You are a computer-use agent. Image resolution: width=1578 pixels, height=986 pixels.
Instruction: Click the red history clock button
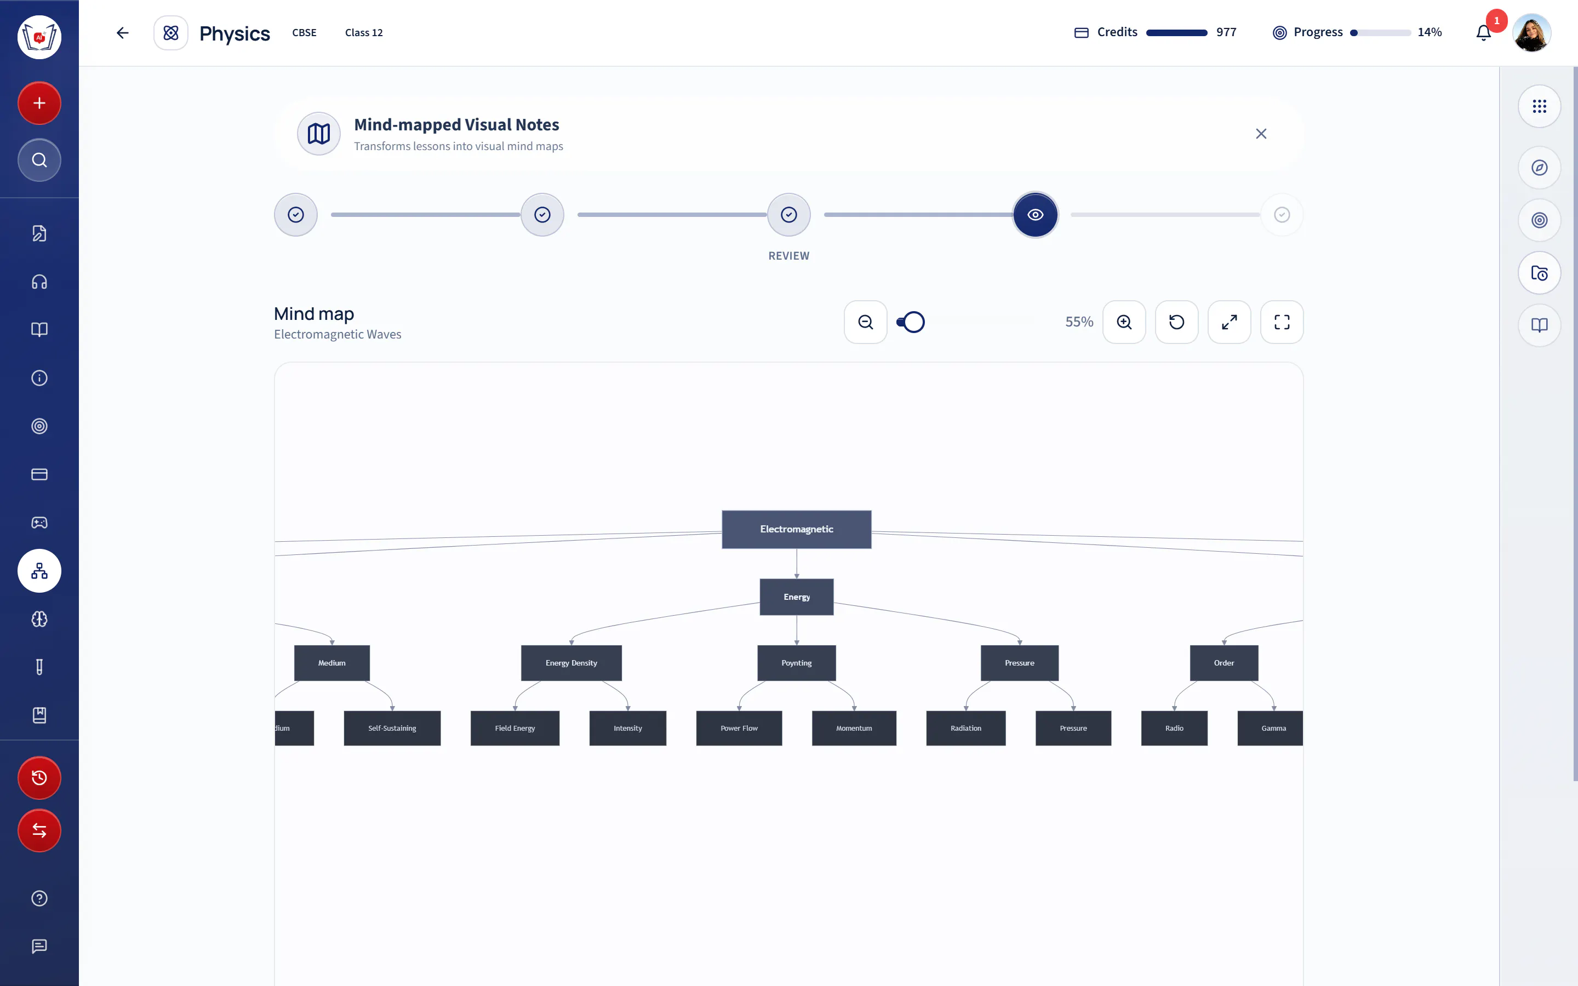(39, 777)
